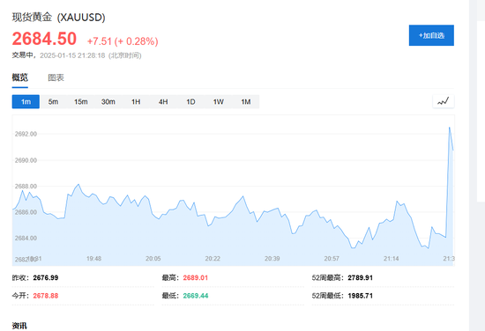Select the 5m timeframe
This screenshot has width=485, height=331.
(53, 101)
